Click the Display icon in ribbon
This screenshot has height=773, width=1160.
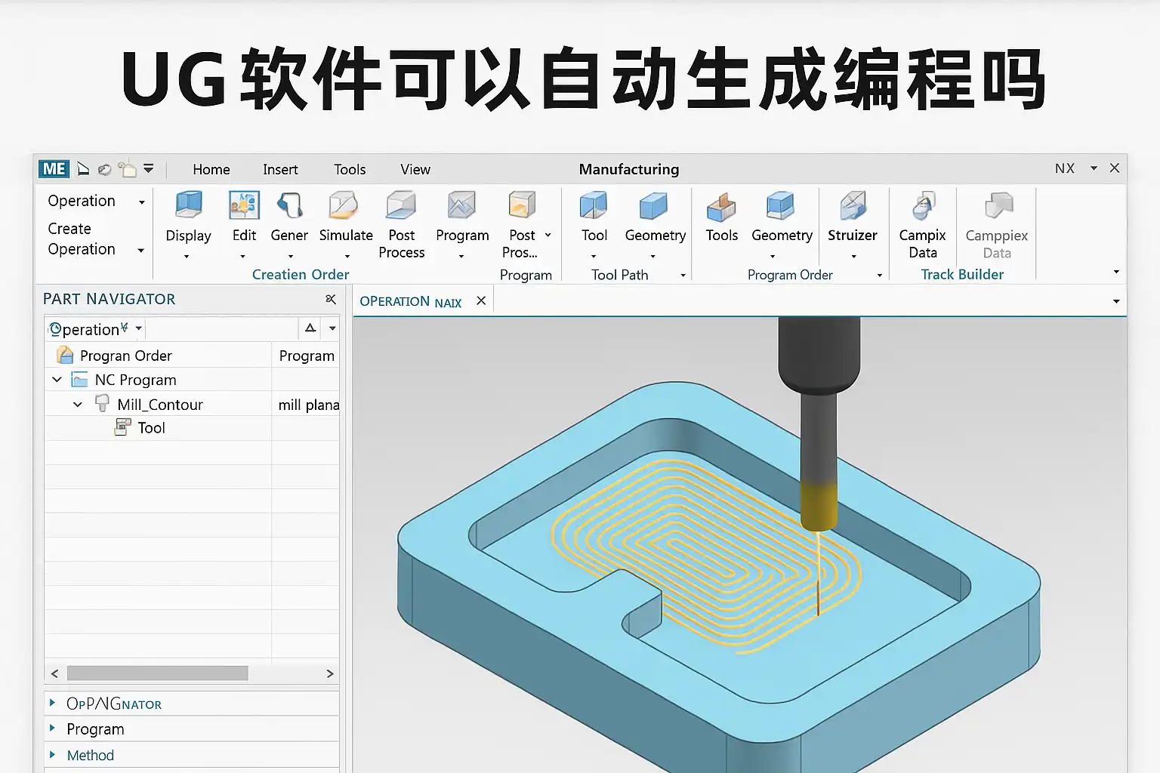(188, 205)
